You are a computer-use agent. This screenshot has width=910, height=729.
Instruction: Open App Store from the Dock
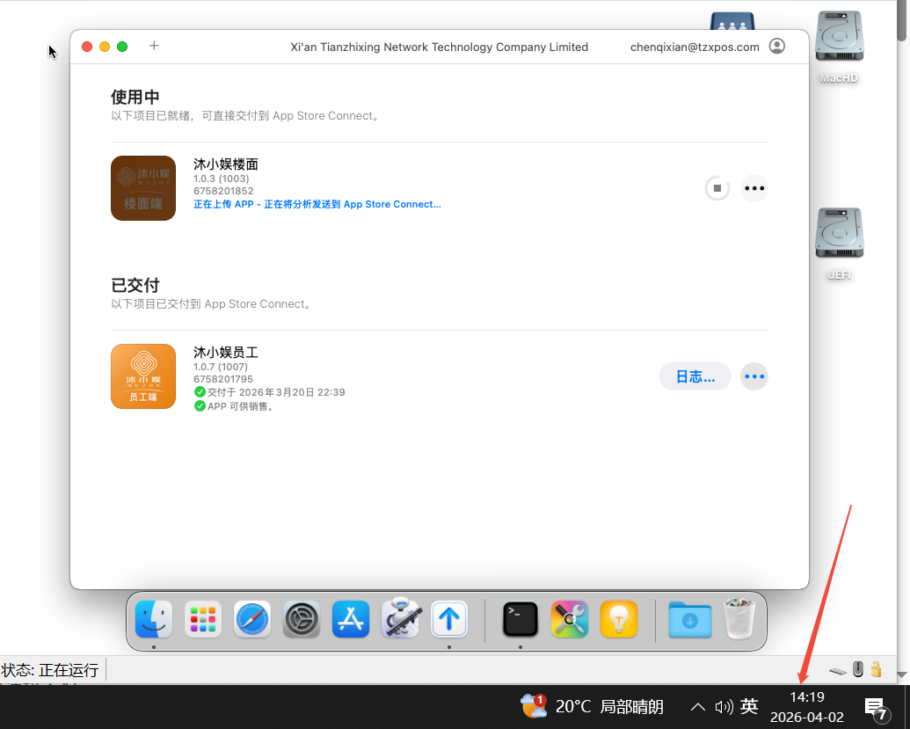[x=351, y=620]
